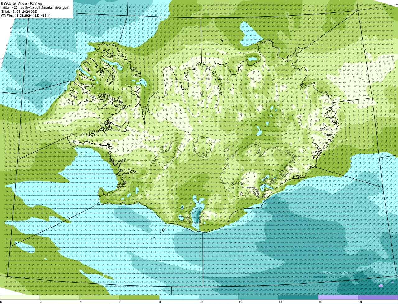Pick the 16–18 m/s lavender legend segment
The image size is (398, 304).
[338, 297]
